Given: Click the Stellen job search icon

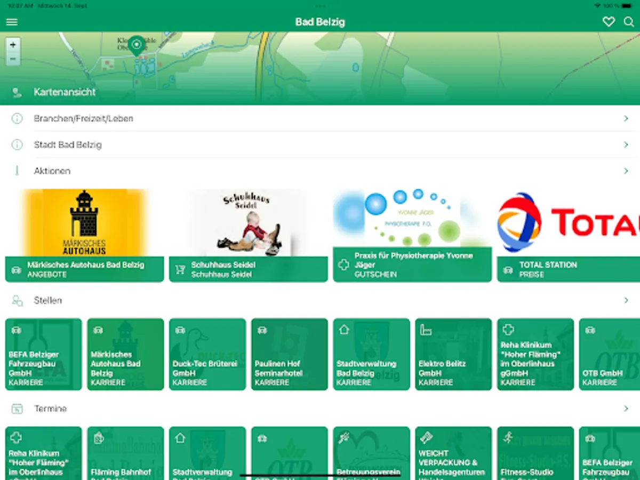Looking at the screenshot, I should (x=17, y=301).
